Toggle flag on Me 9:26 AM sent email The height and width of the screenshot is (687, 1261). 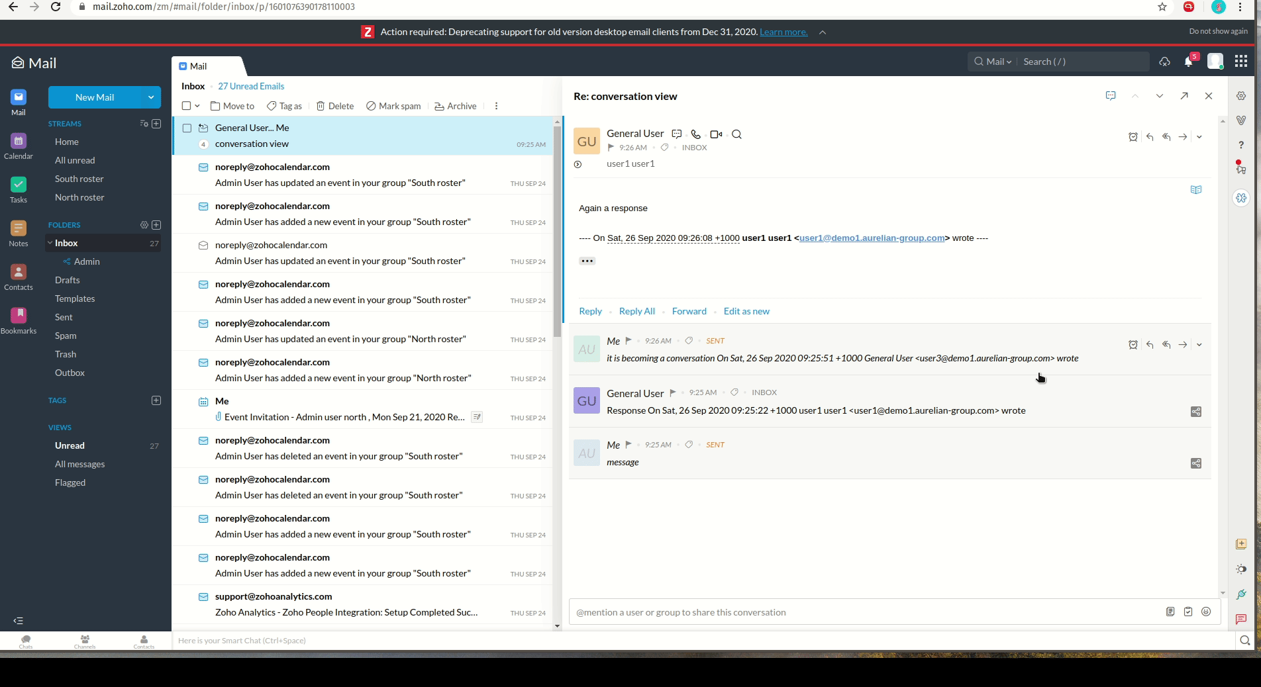tap(629, 341)
